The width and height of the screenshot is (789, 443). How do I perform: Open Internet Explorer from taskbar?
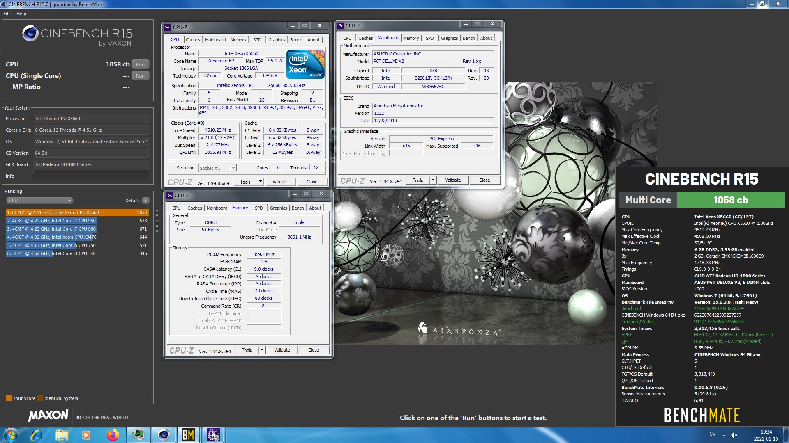coord(37,435)
